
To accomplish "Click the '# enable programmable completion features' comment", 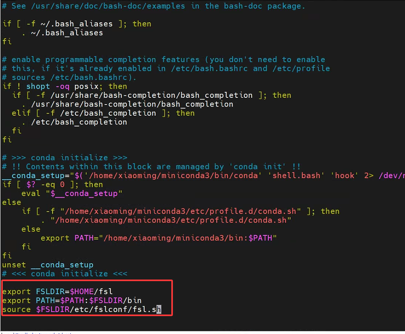I will pyautogui.click(x=163, y=59).
